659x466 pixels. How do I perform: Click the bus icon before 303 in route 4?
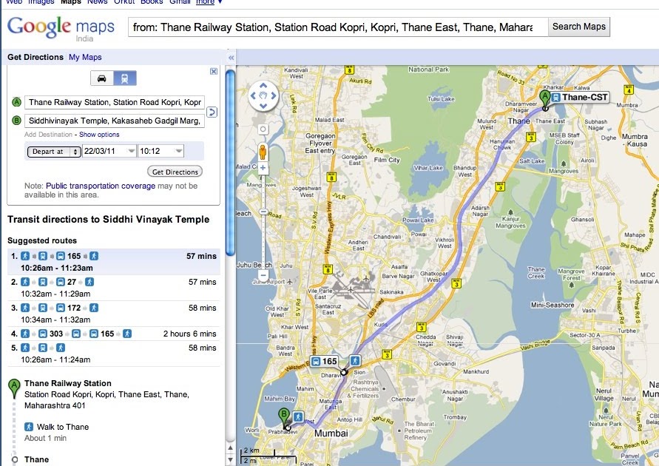43,334
